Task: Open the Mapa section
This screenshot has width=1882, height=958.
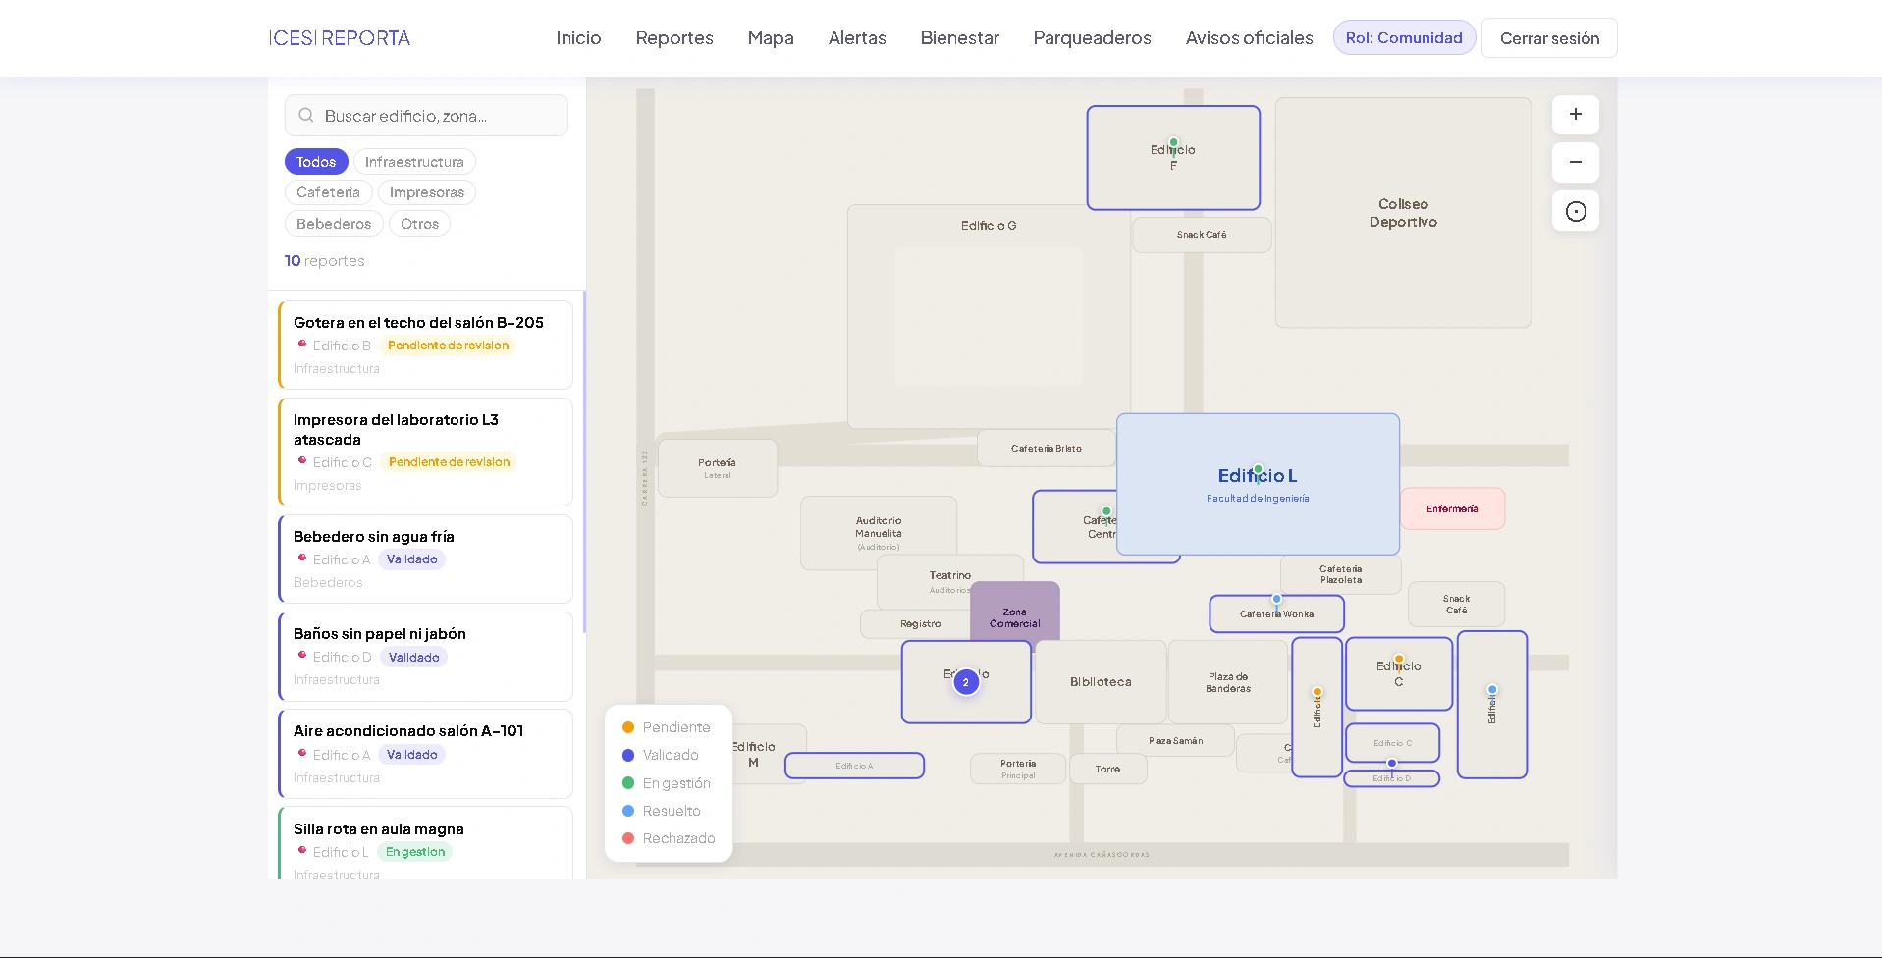Action: [x=771, y=38]
